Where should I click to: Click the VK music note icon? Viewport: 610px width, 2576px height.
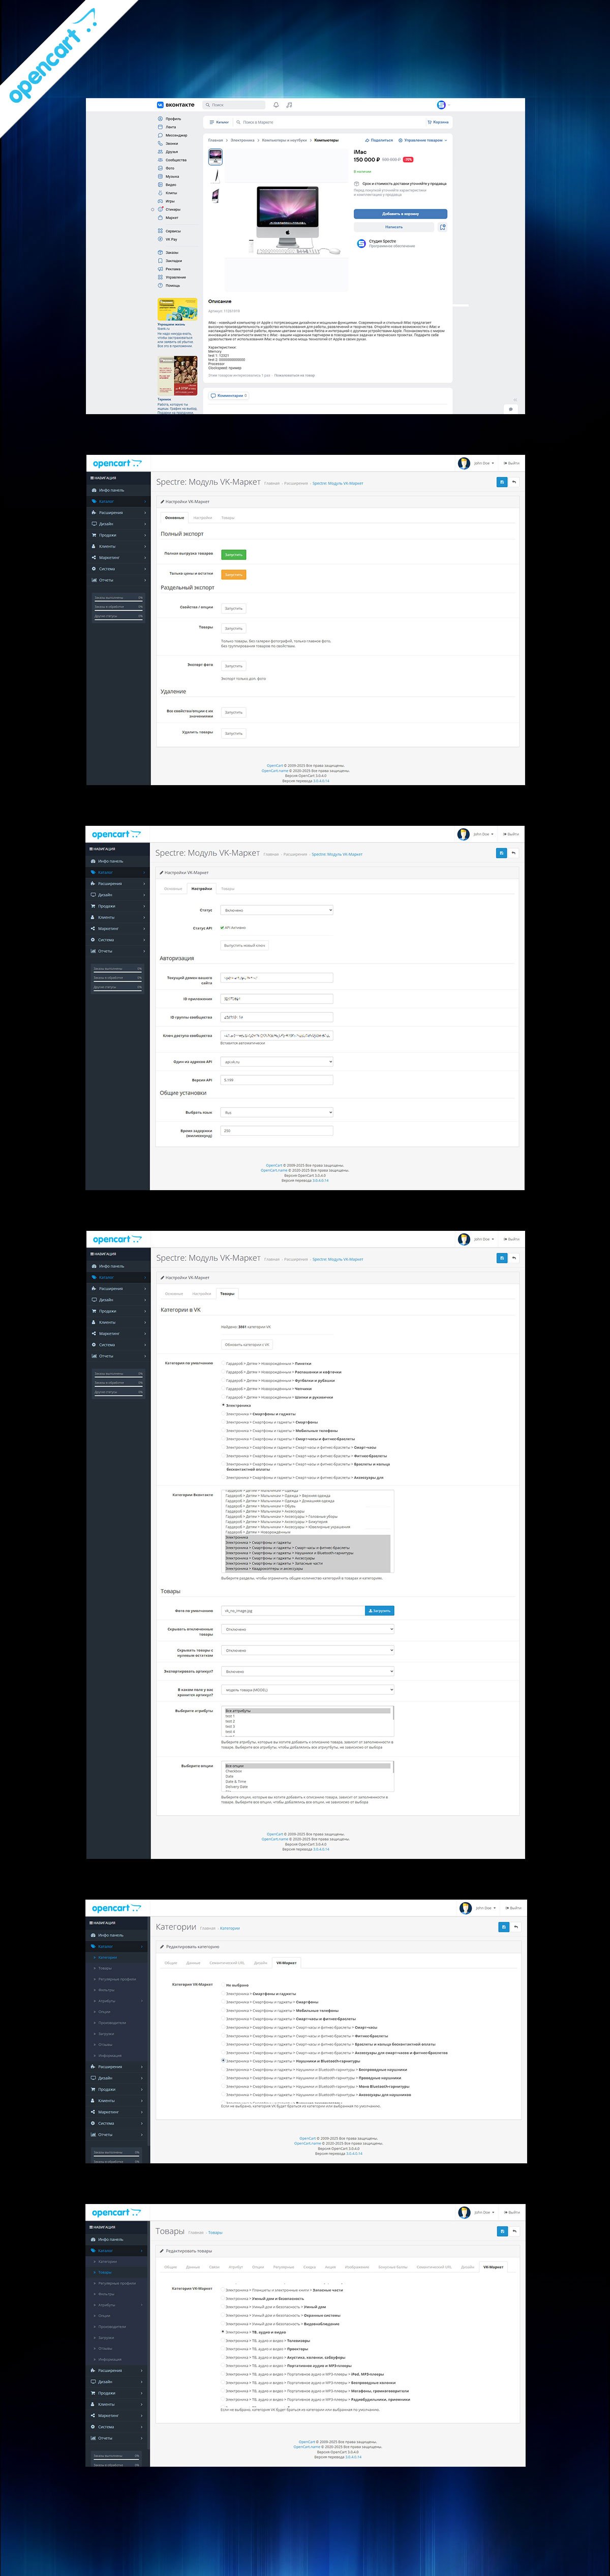[289, 104]
